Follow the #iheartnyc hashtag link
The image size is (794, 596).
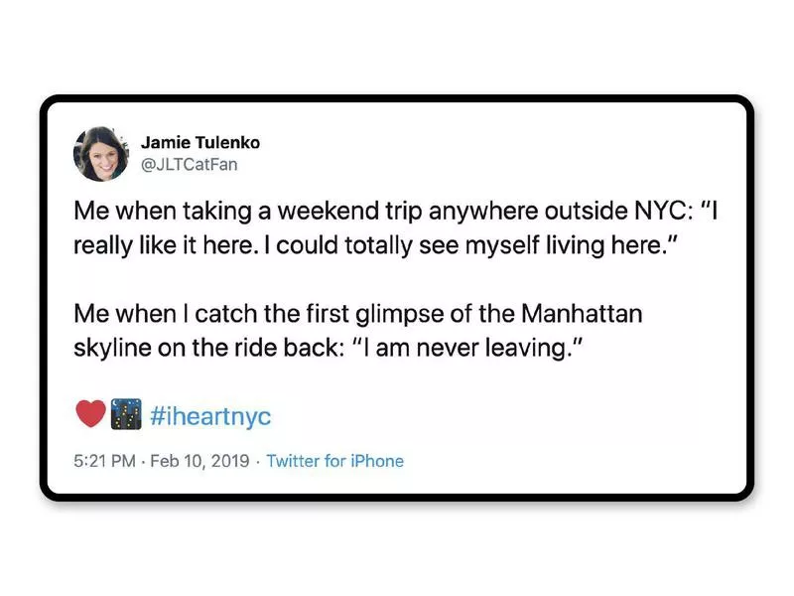click(x=211, y=416)
